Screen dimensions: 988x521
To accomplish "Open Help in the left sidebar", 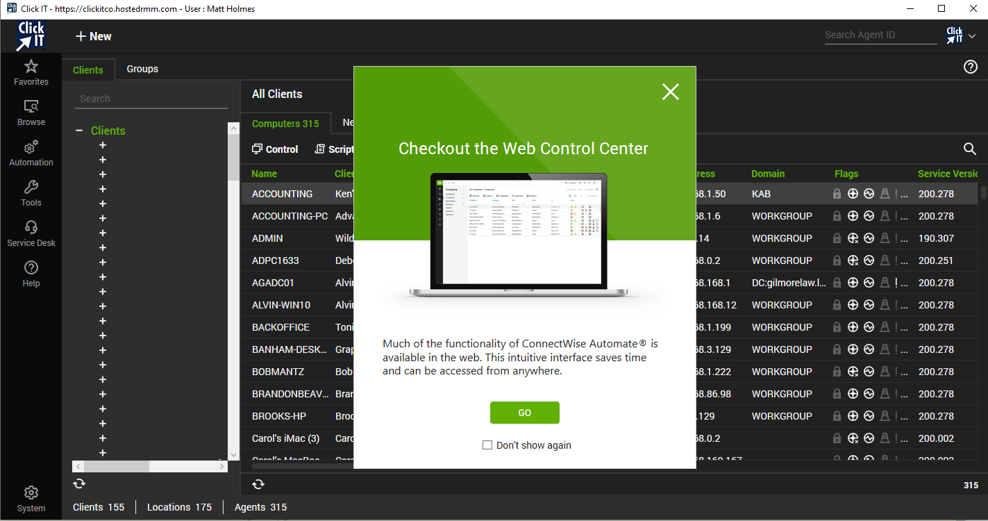I will tap(31, 274).
